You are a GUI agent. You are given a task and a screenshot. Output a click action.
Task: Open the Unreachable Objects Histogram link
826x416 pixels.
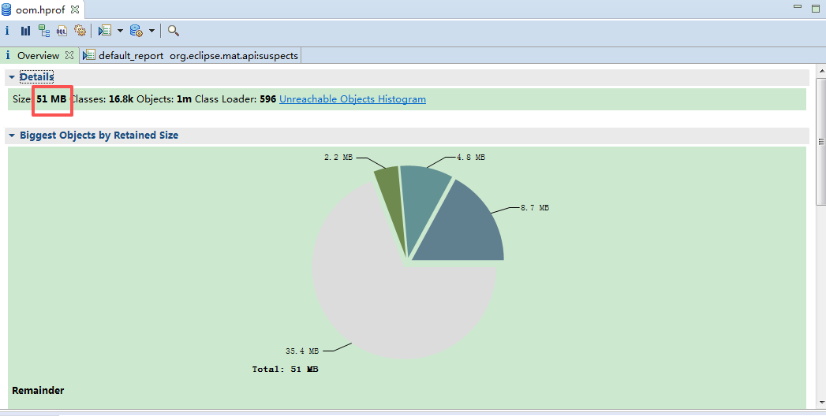353,98
